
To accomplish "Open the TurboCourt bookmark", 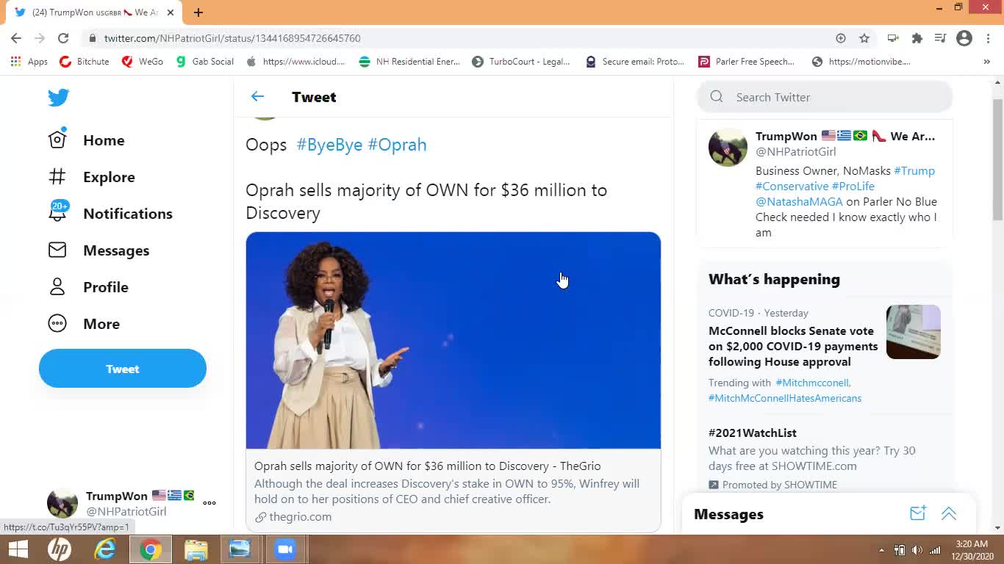I will 521,62.
